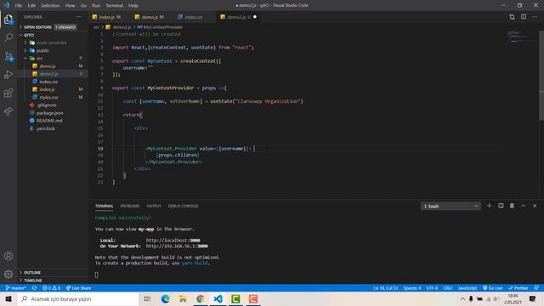The height and width of the screenshot is (306, 544).
Task: Open the Run and Debug view
Action: 8,75
